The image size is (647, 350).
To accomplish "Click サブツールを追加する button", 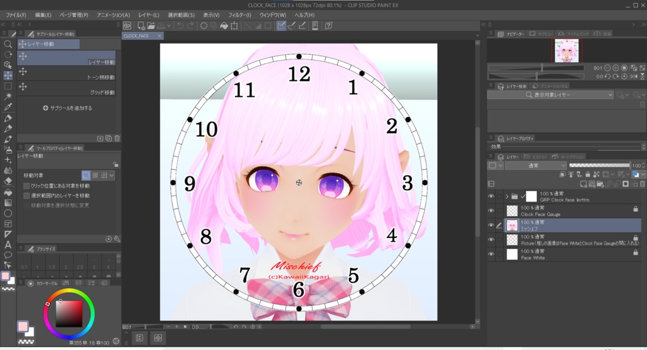I will click(x=67, y=108).
